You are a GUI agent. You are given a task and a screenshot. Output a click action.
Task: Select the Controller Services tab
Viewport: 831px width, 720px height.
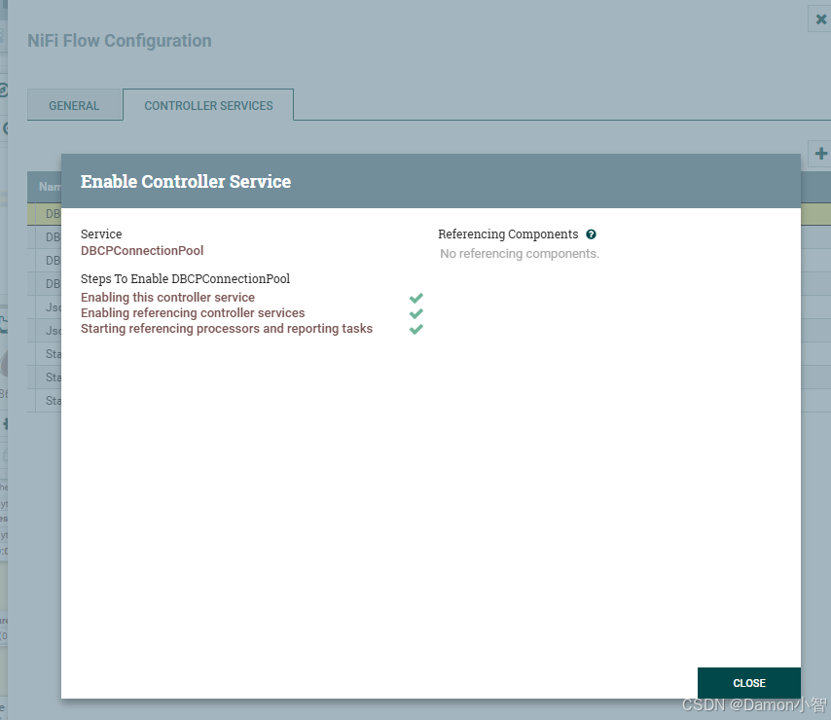(208, 105)
